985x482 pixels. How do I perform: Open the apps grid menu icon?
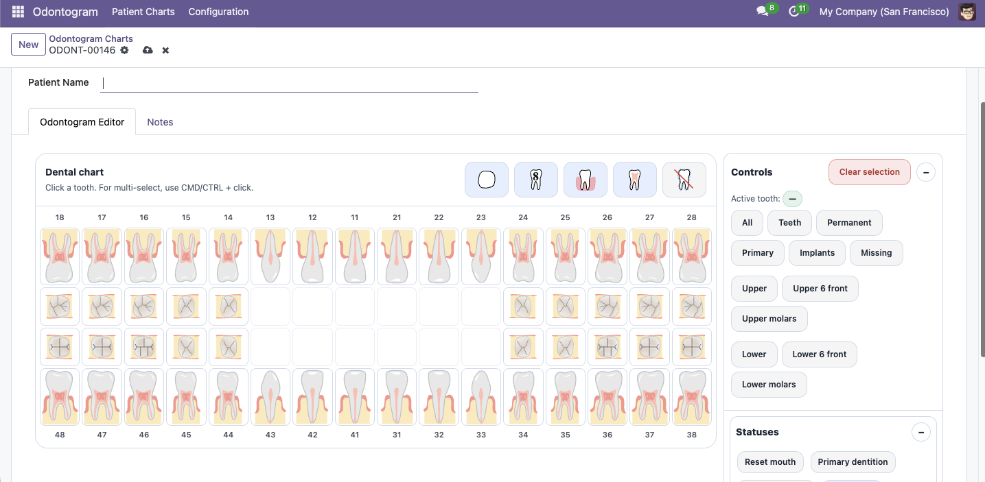pyautogui.click(x=18, y=12)
